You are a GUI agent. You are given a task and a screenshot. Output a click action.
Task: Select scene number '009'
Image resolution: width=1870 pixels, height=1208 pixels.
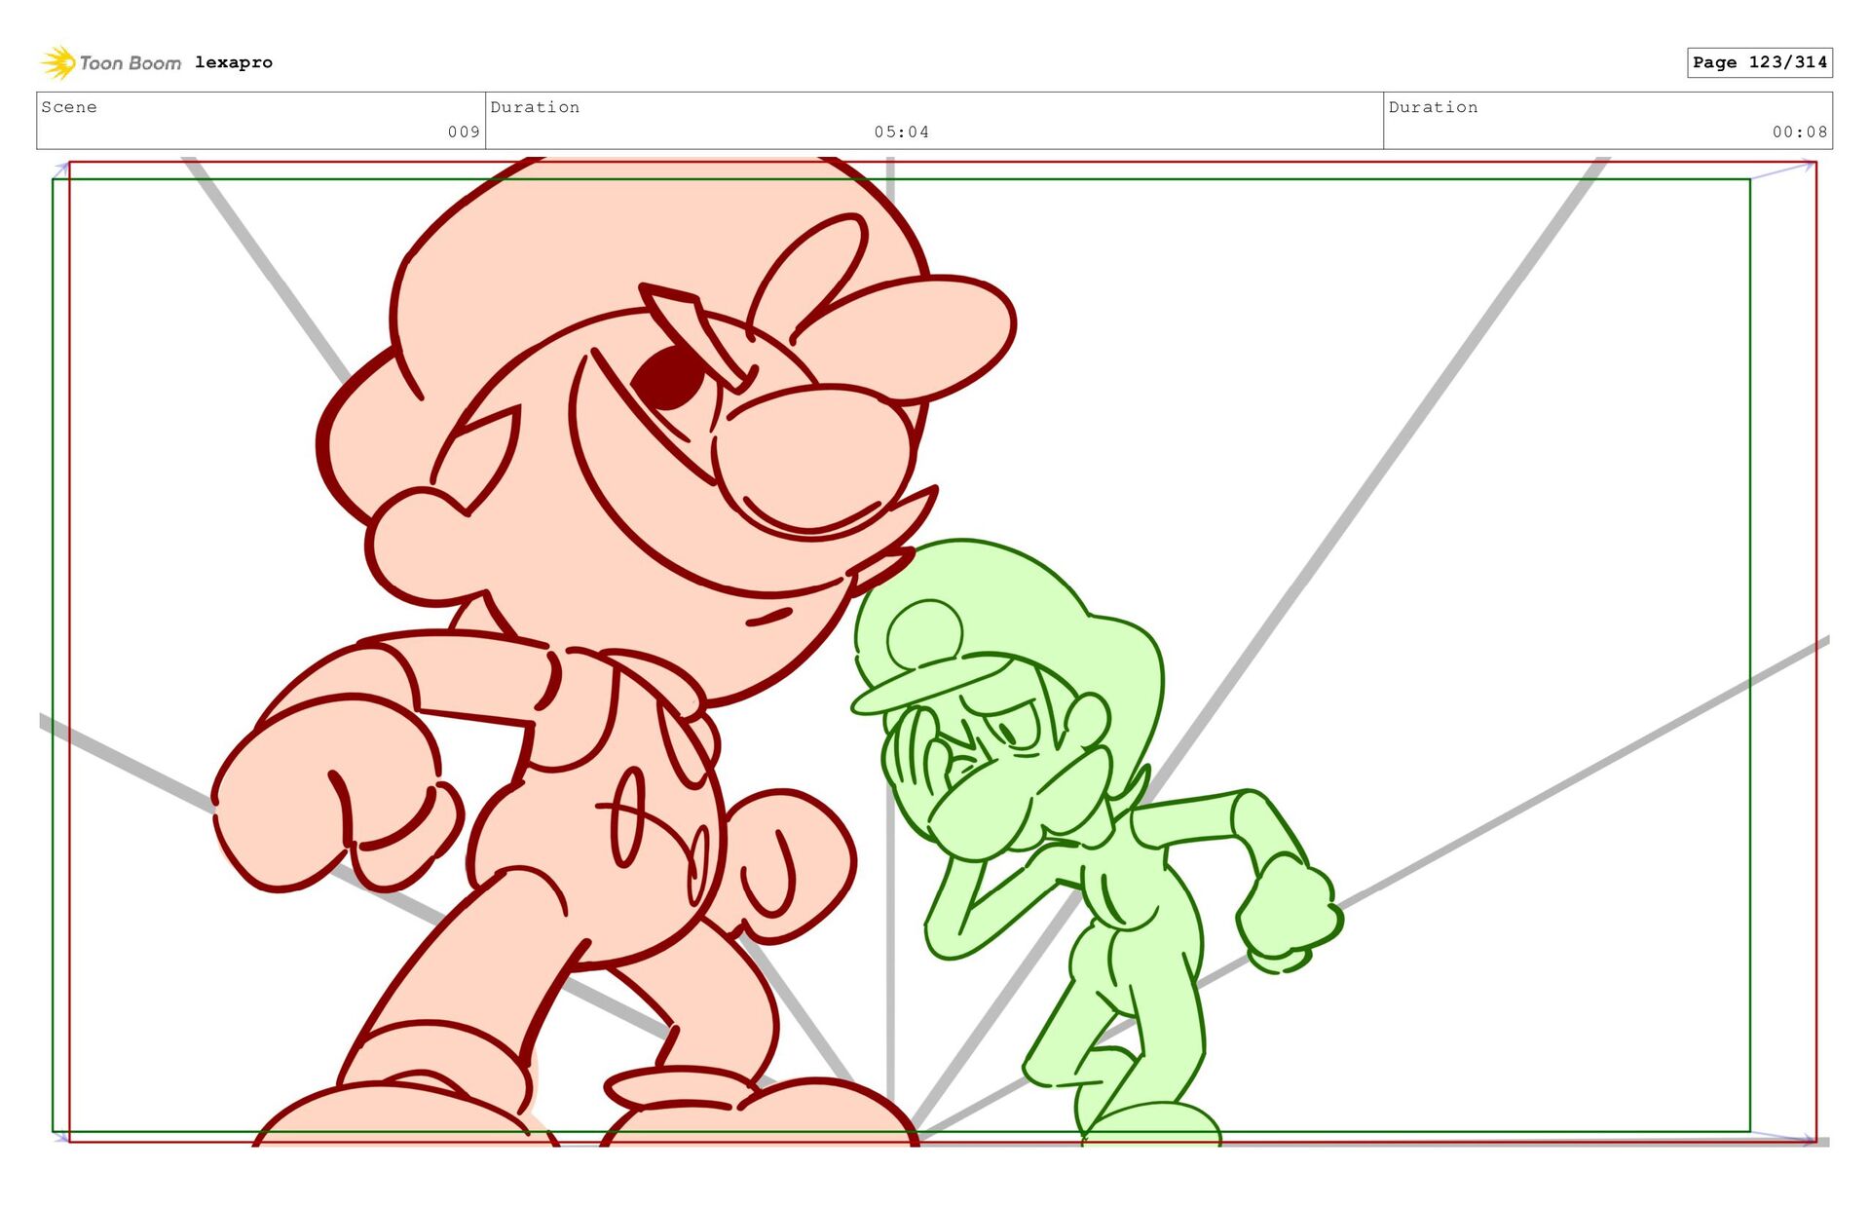coord(464,132)
